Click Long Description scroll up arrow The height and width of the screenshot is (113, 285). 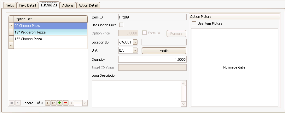pos(183,84)
